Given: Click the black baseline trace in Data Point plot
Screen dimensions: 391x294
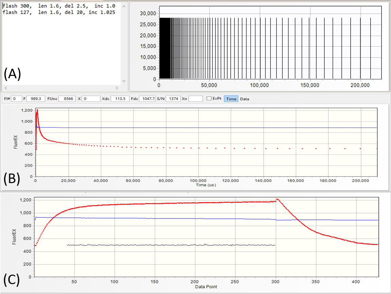Looking at the screenshot, I should (x=170, y=245).
